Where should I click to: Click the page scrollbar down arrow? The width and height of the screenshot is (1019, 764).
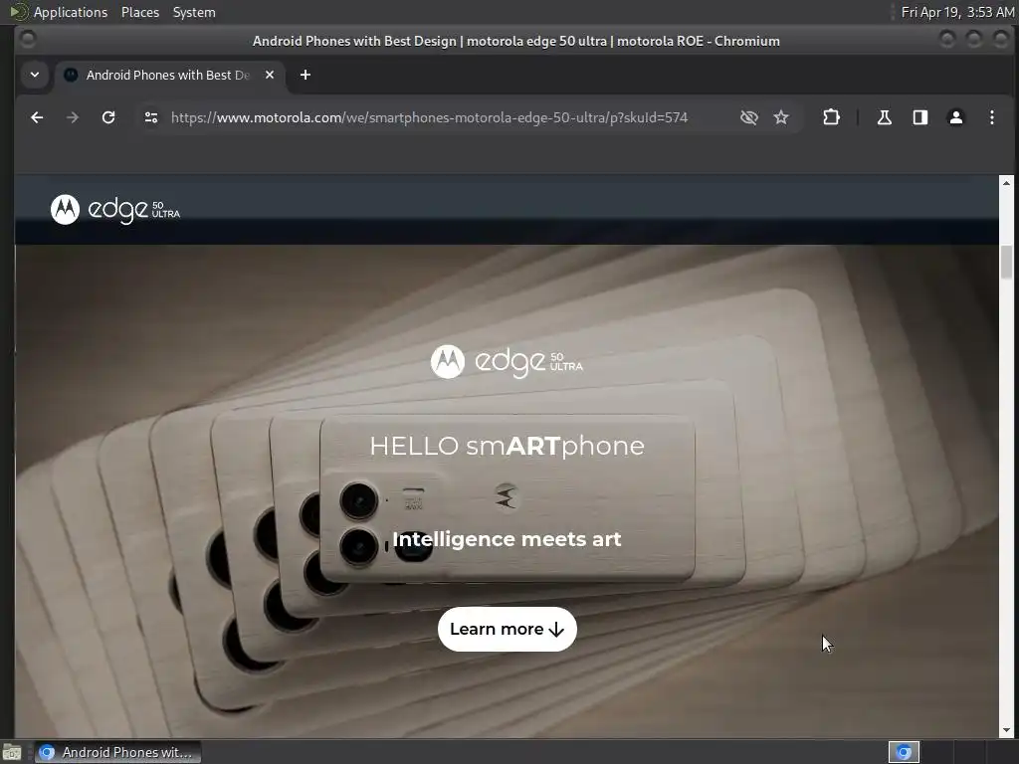[x=1006, y=729]
